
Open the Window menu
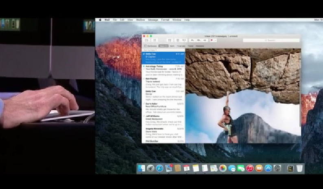coord(177,20)
